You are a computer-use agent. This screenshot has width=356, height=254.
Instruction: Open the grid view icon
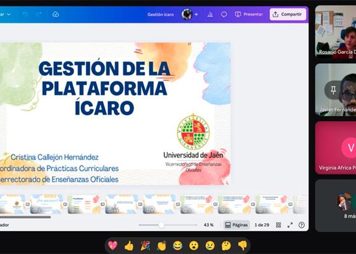[278, 225]
